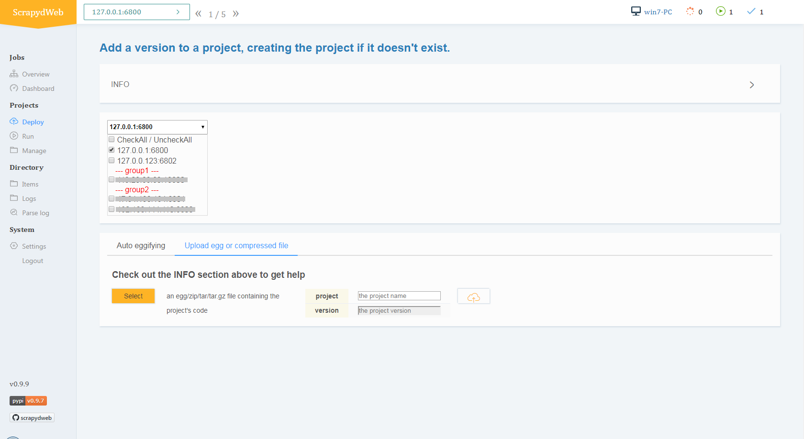Viewport: 804px width, 439px height.
Task: Go to previous node with double-left arrow
Action: pos(198,13)
